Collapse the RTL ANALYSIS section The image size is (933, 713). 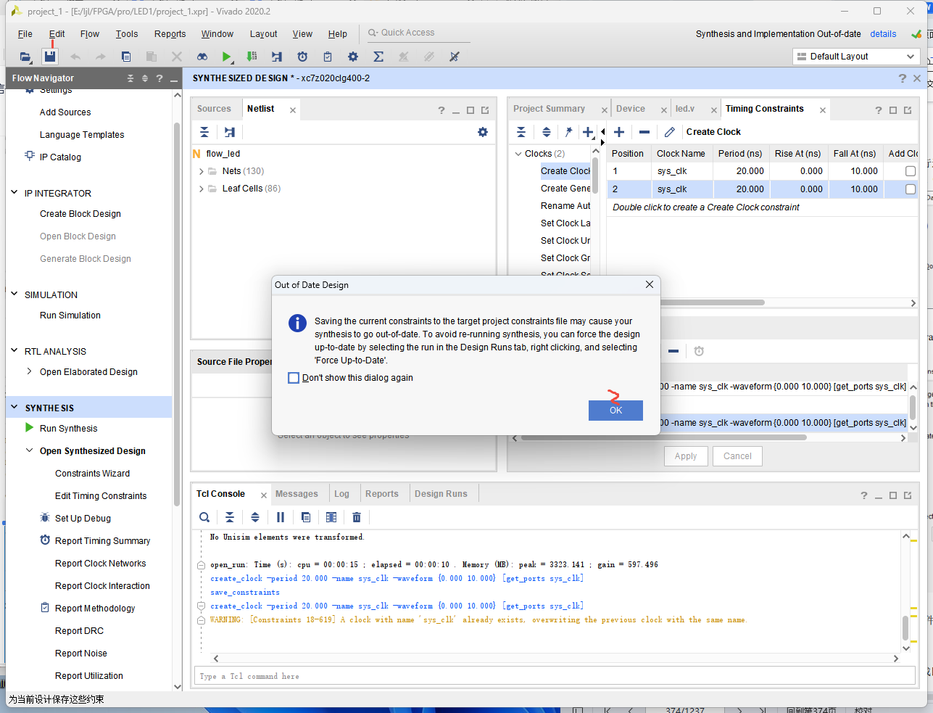click(14, 351)
